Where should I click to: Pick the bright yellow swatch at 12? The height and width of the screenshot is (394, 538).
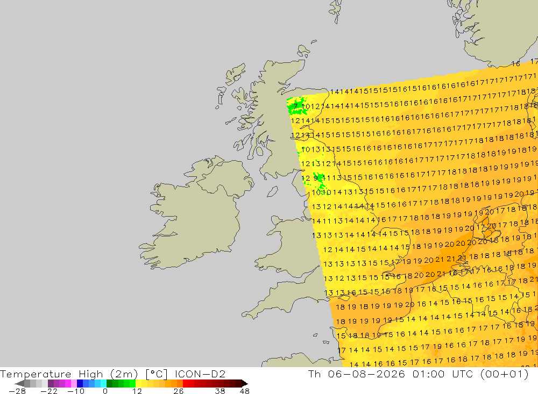coord(138,384)
